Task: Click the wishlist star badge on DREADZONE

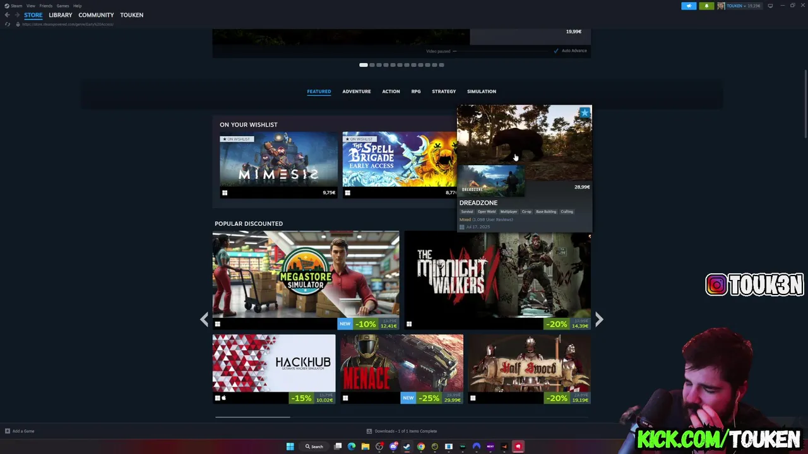Action: 585,113
